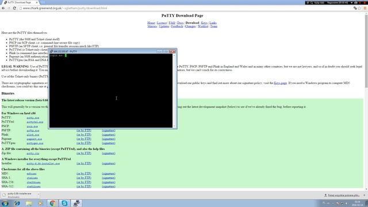Viewport: 368px width, 207px height.
Task: Open the Chrome menu icon
Action: [x=365, y=8]
